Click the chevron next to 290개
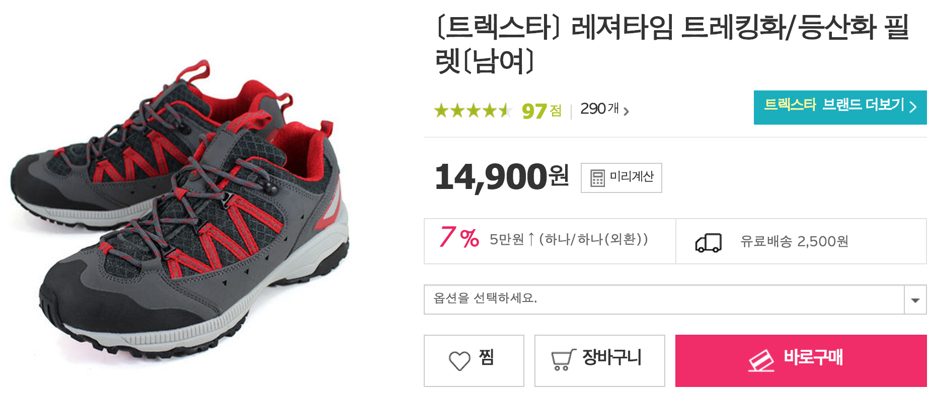 [626, 112]
